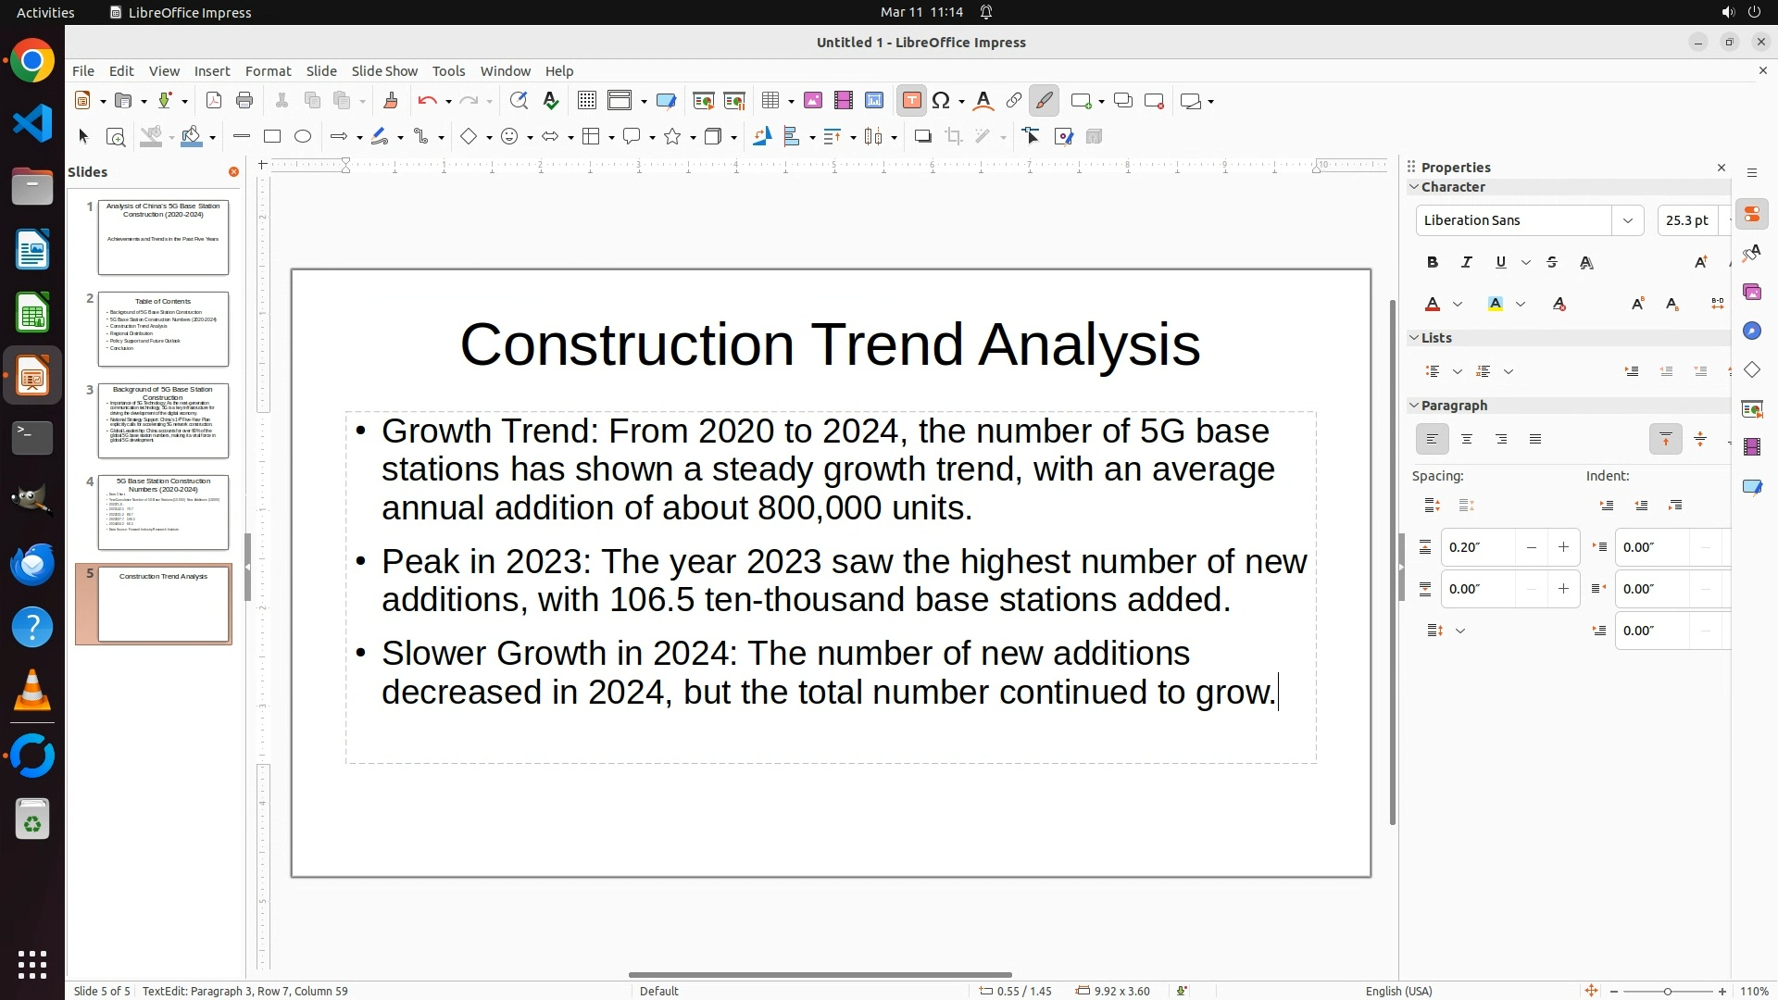Open the font name dropdown

tap(1627, 220)
